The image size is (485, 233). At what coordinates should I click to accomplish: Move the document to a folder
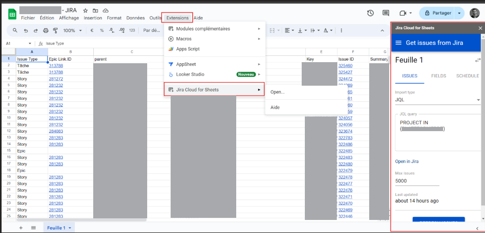pos(95,11)
